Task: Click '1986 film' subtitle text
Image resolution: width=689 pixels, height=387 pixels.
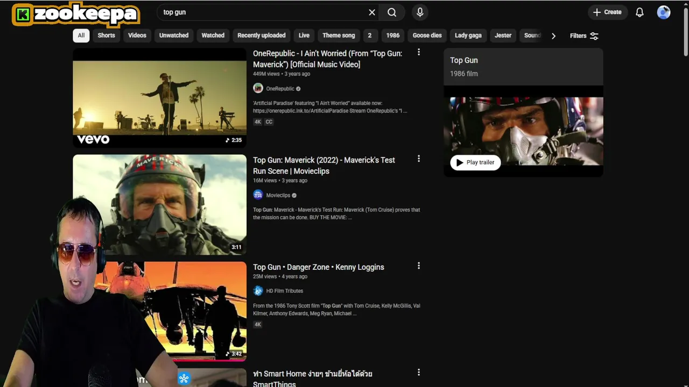Action: [x=464, y=74]
